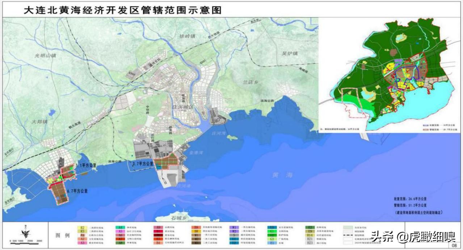Select the B9 orange legend swatch
Screen dimensions: 463x250
(x=195, y=228)
